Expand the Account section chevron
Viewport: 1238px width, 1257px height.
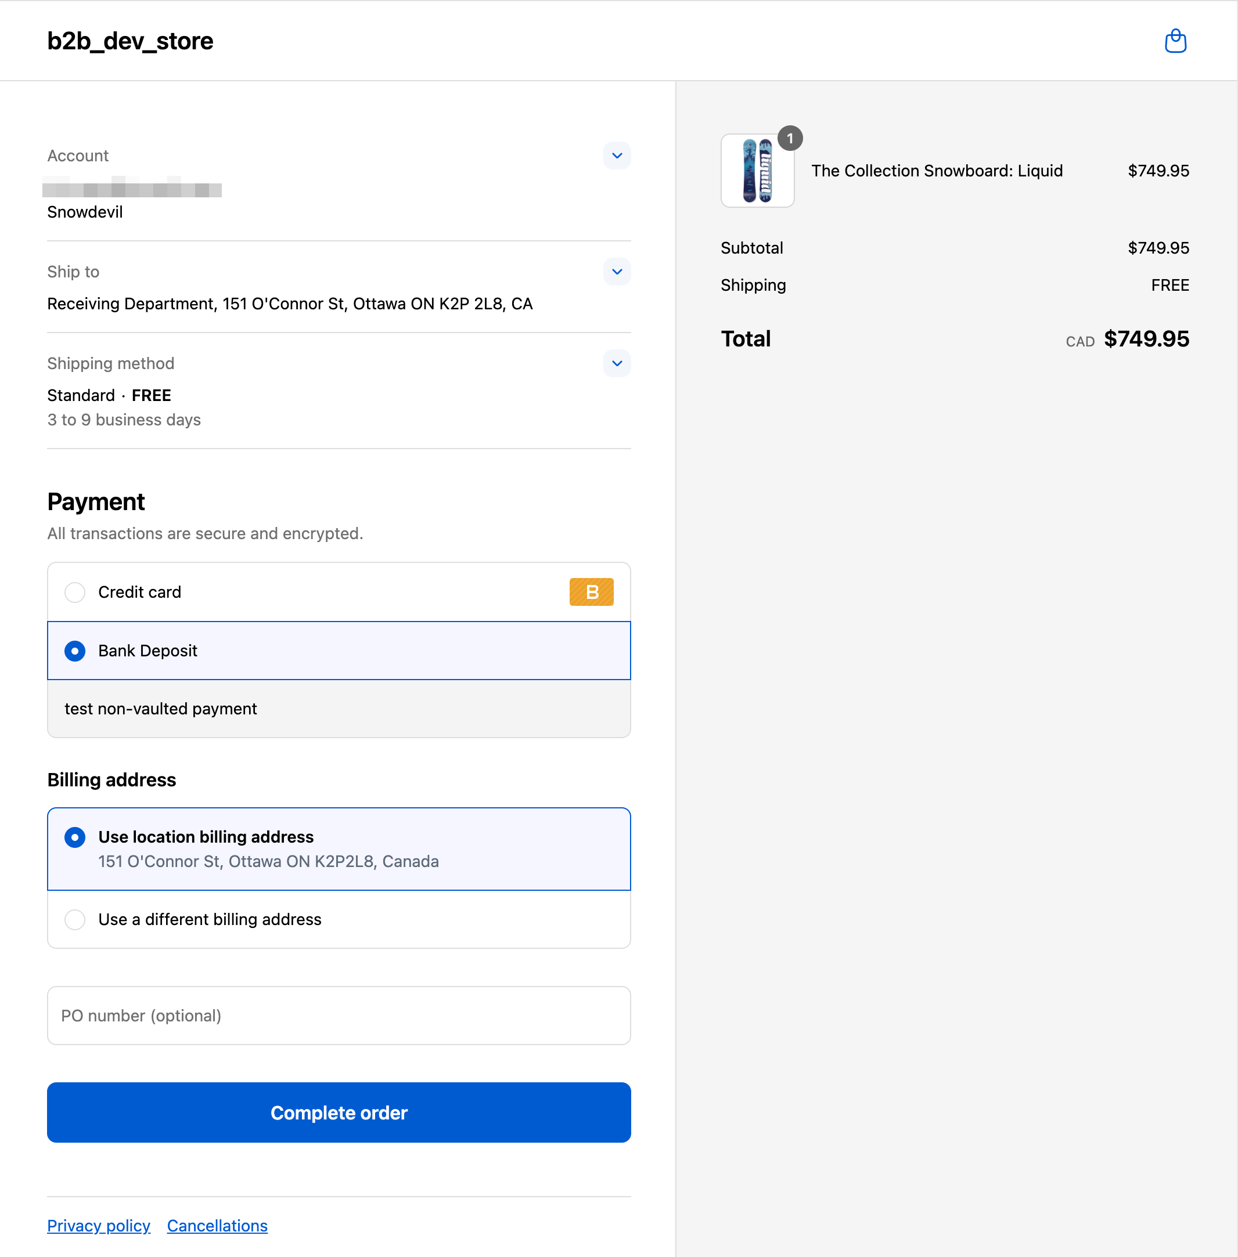[617, 156]
